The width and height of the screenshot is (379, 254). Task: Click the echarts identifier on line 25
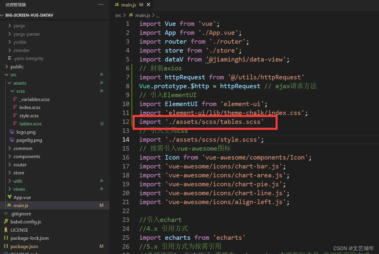[x=178, y=238]
